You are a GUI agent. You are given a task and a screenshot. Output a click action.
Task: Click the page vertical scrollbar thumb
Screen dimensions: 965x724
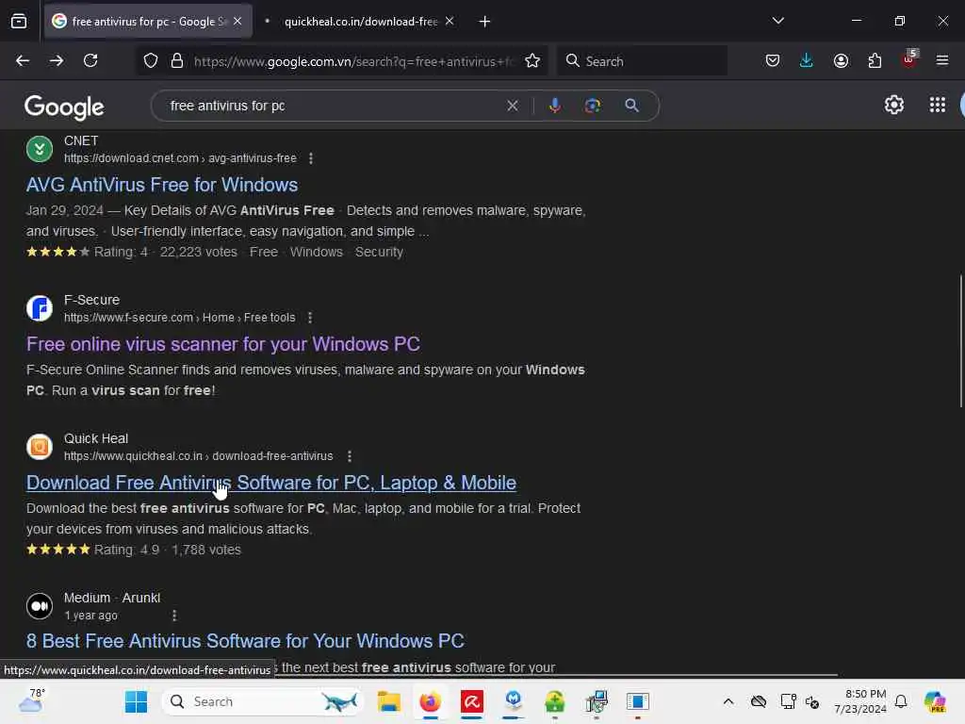point(960,341)
